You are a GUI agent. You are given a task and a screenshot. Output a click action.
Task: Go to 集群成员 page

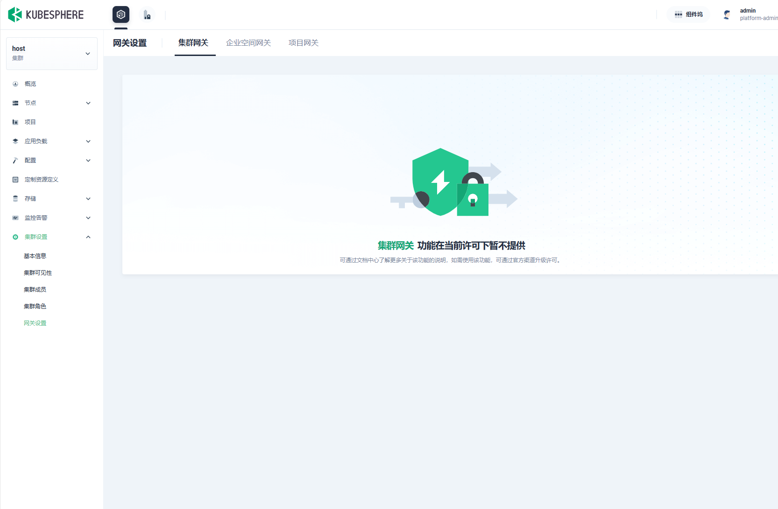click(35, 290)
